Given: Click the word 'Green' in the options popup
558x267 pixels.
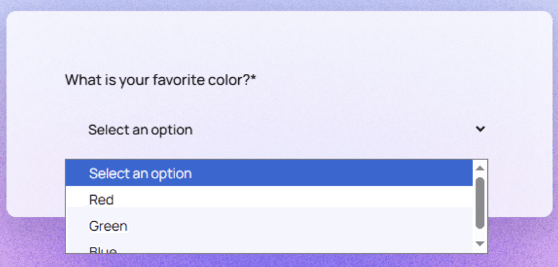Looking at the screenshot, I should 108,226.
